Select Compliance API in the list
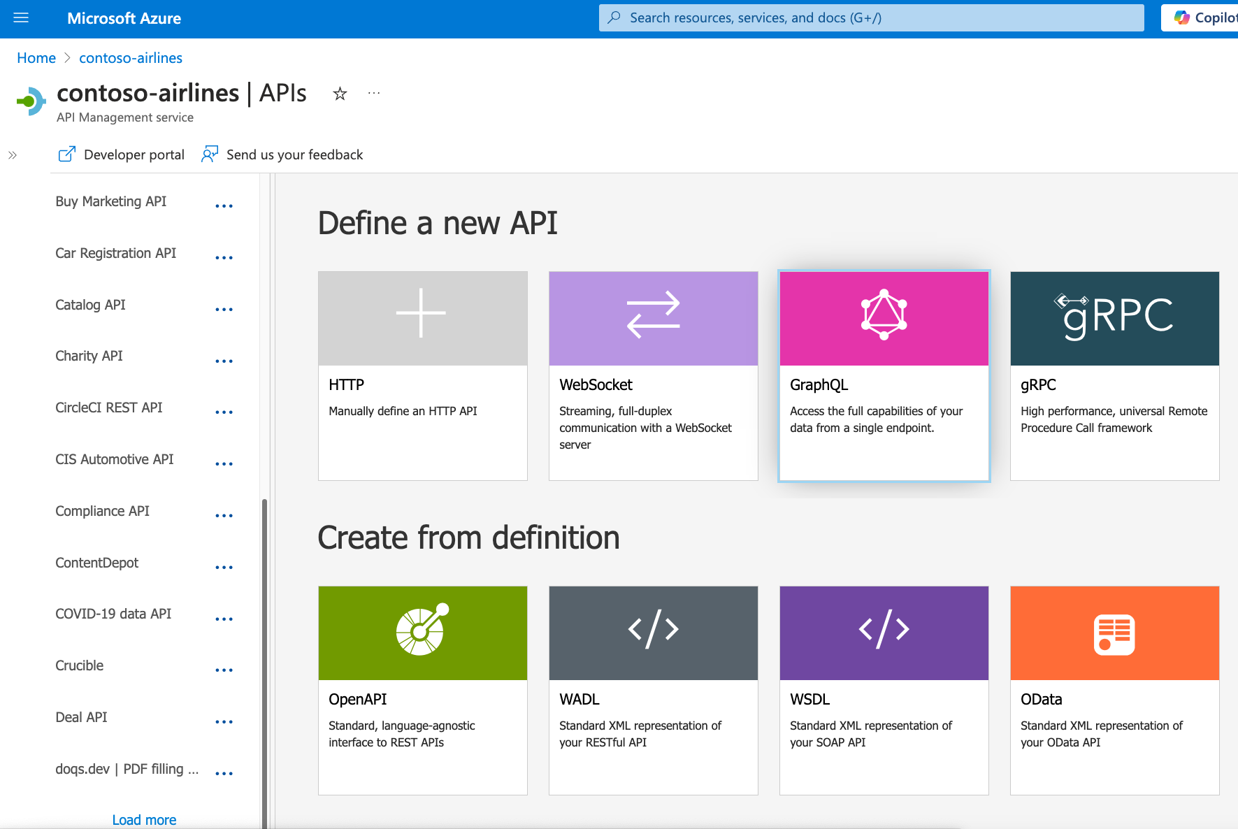This screenshot has height=829, width=1238. pos(102,511)
